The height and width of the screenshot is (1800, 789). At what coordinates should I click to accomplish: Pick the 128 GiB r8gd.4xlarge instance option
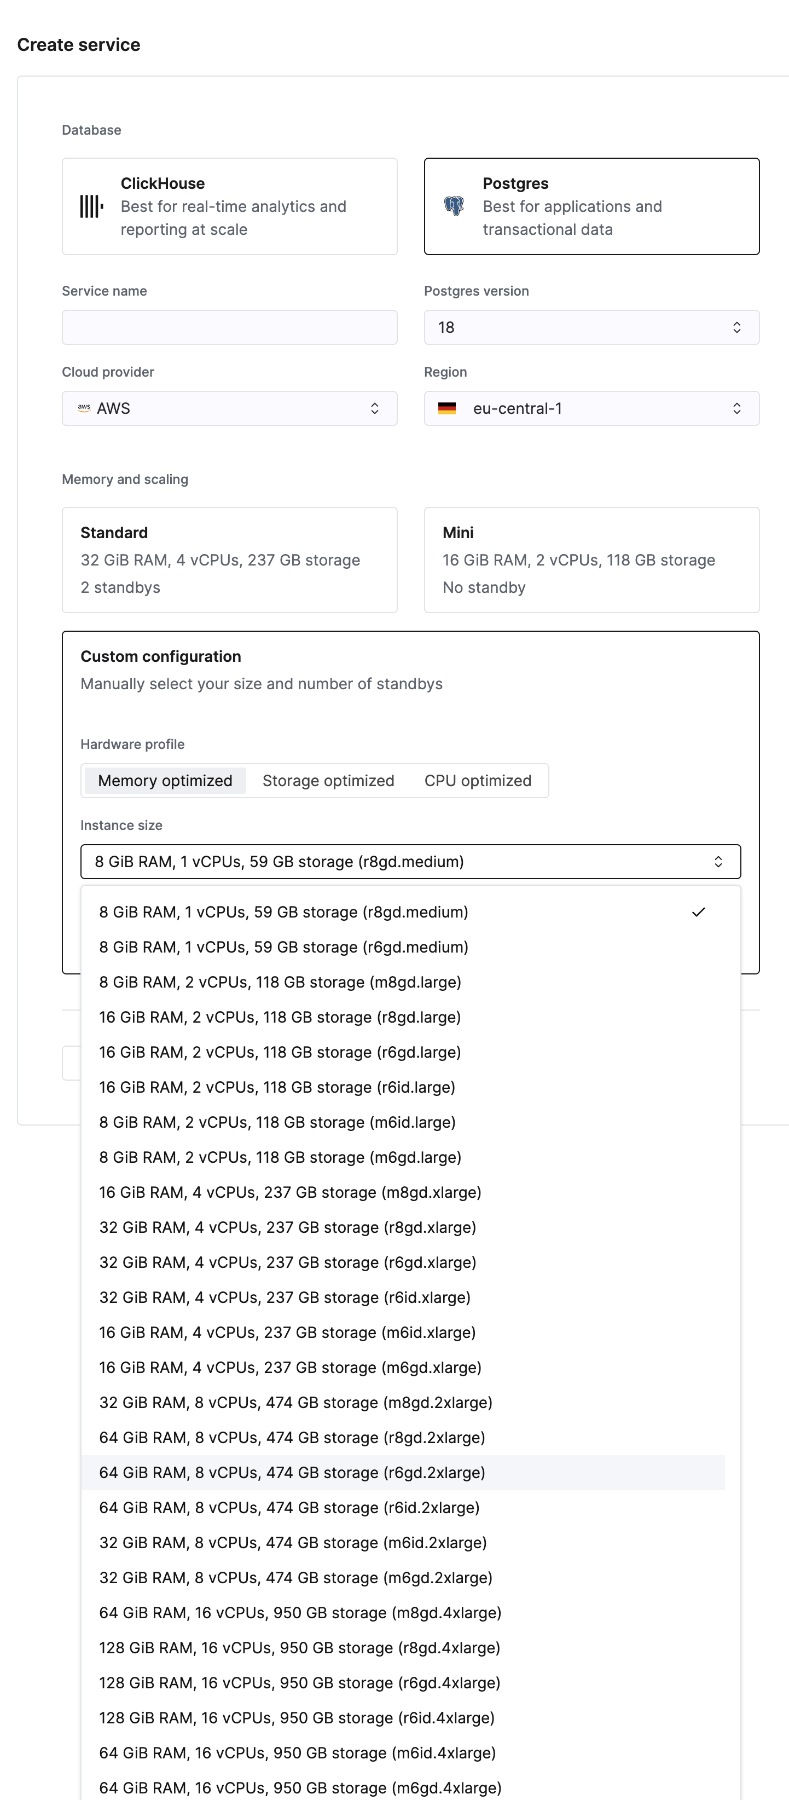pyautogui.click(x=299, y=1648)
